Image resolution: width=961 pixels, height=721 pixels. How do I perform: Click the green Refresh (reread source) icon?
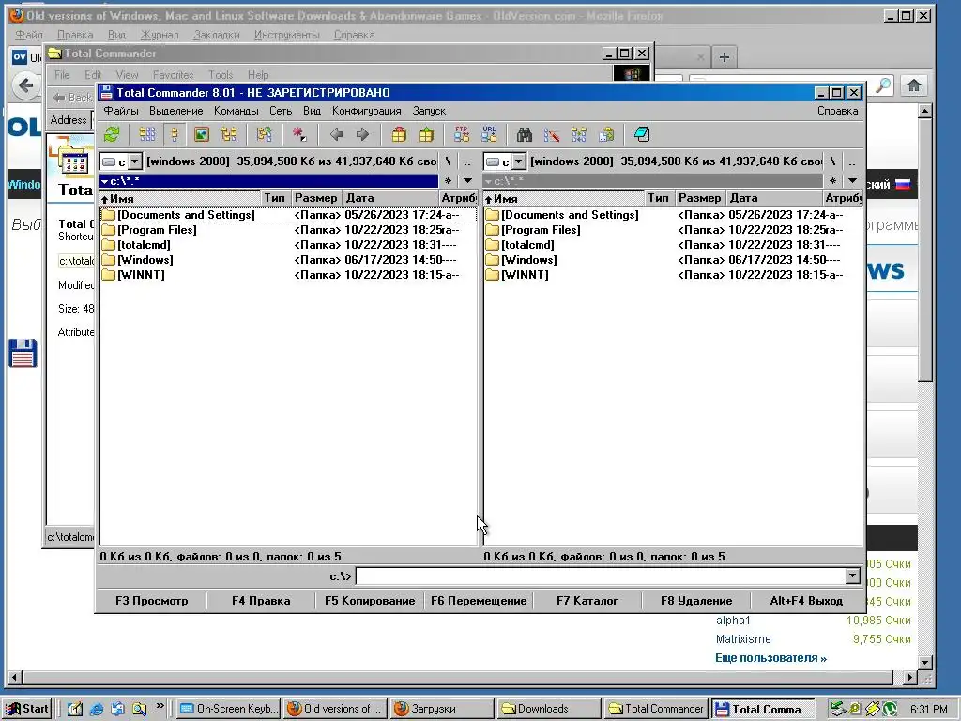[x=112, y=134]
